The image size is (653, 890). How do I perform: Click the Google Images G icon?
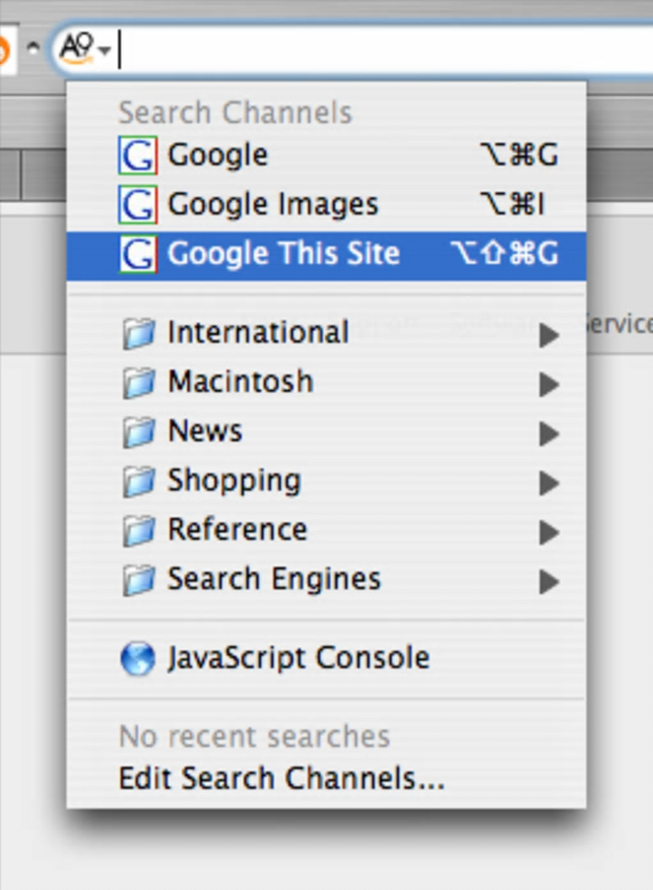(137, 205)
